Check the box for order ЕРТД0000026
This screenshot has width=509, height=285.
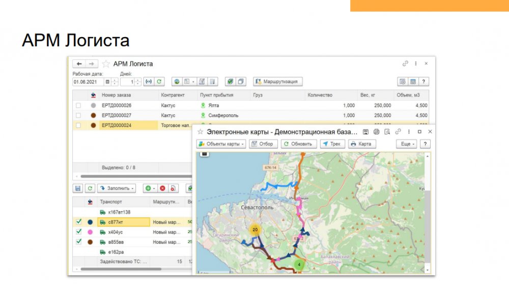tap(78, 106)
